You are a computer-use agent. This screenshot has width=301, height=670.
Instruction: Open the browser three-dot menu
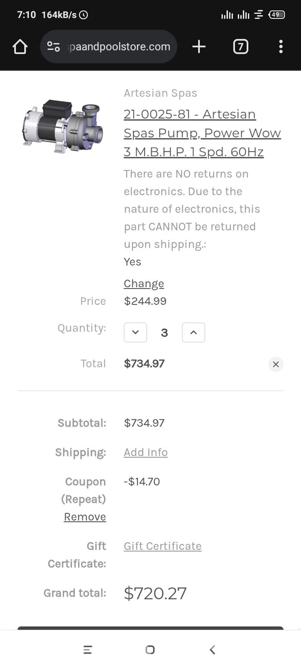280,47
